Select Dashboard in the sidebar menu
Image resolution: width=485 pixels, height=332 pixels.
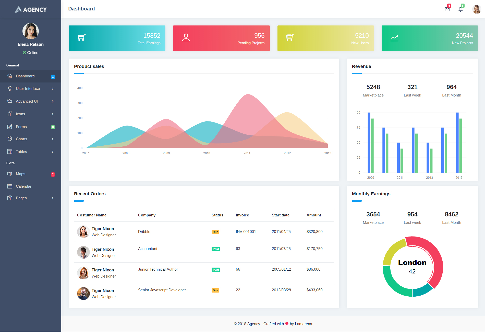point(25,76)
